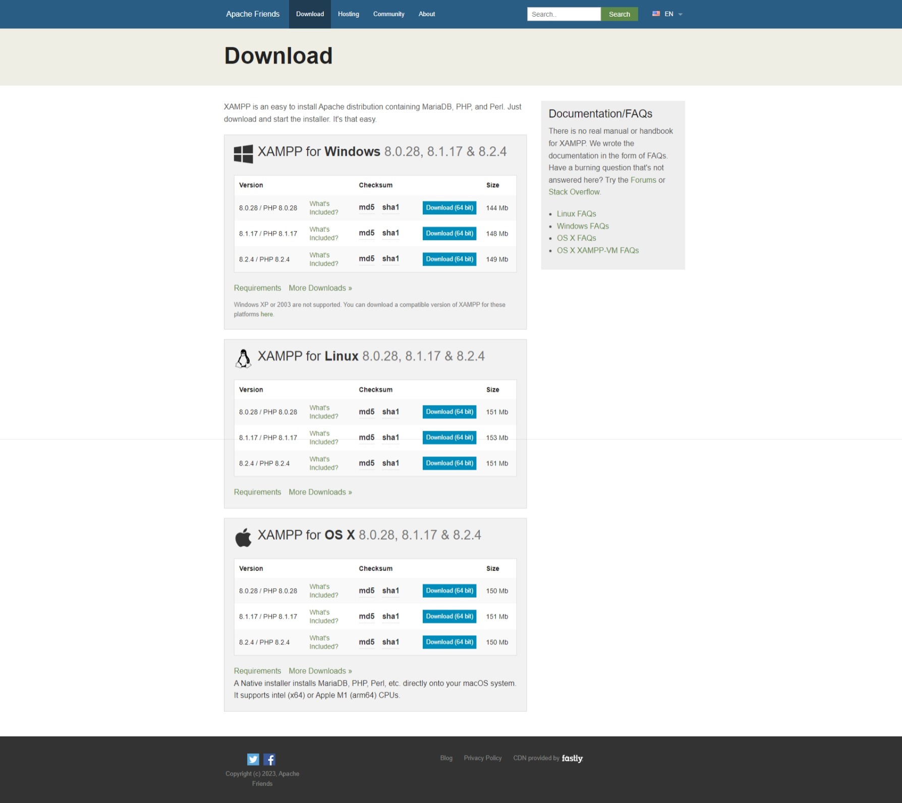Image resolution: width=902 pixels, height=803 pixels.
Task: Open Apache Friends Facebook page via icon
Action: 270,759
